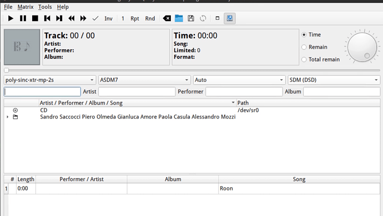The width and height of the screenshot is (383, 216).
Task: Stop playback with the square button
Action: pyautogui.click(x=35, y=18)
